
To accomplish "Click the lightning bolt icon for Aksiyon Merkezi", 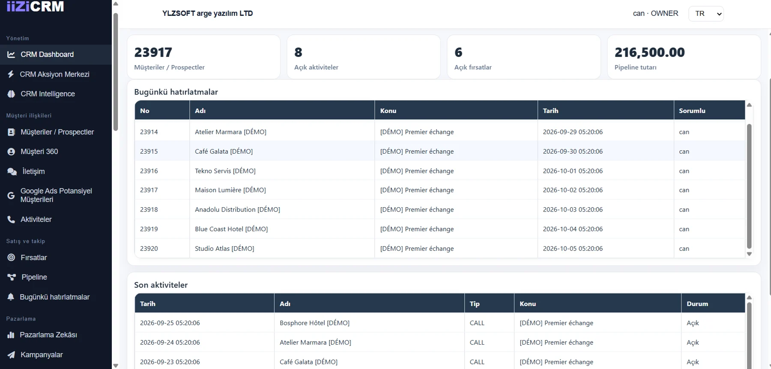I will point(11,74).
